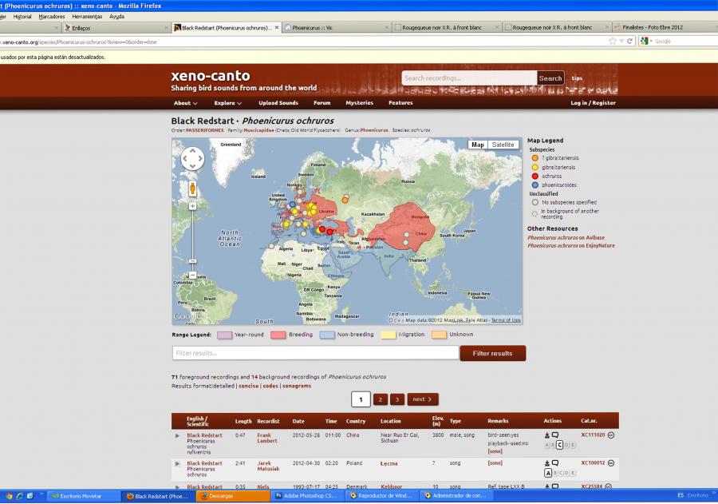
Task: Click the map zoom slider handle
Action: click(x=193, y=261)
